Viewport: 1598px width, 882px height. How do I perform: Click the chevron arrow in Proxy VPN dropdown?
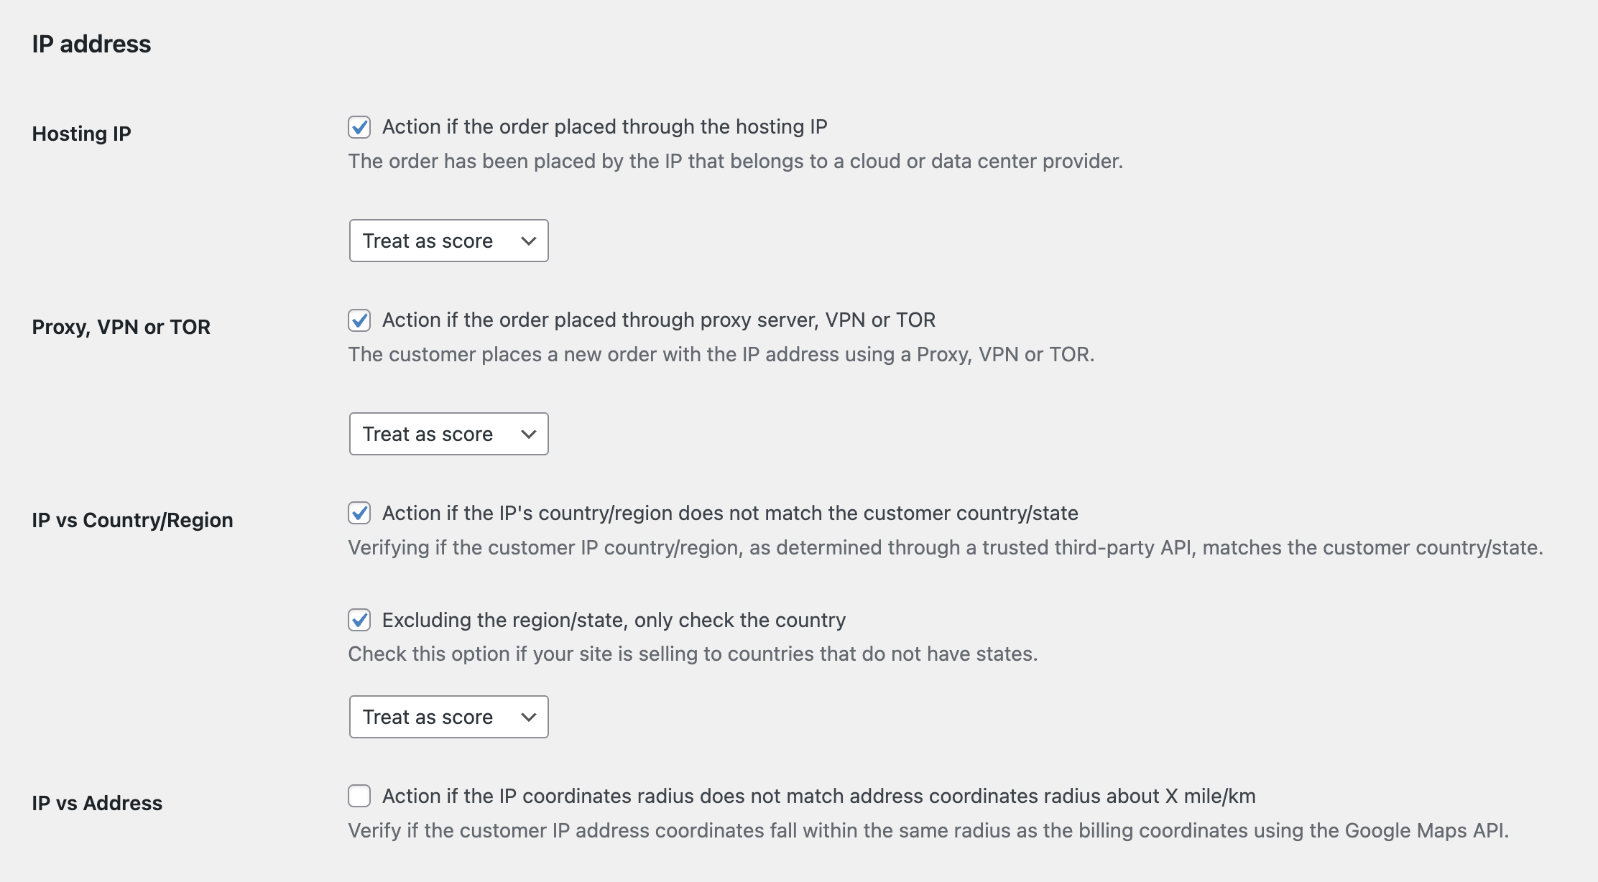[x=529, y=435]
